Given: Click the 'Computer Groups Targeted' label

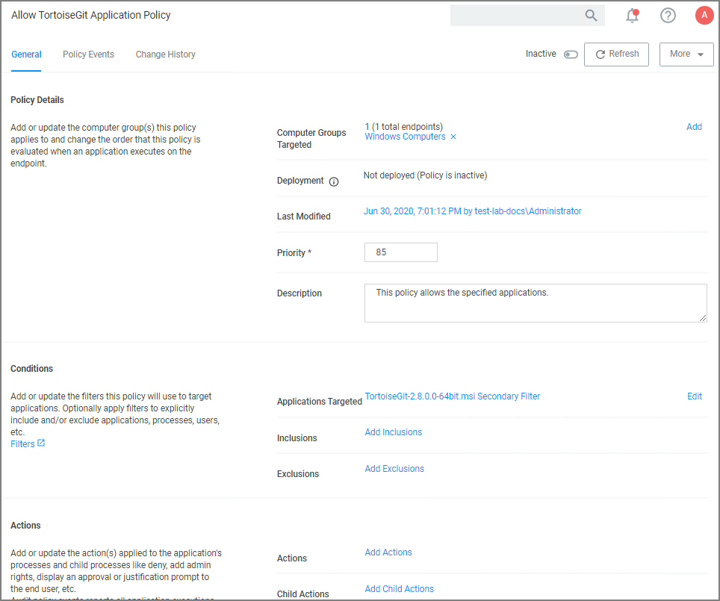Looking at the screenshot, I should [311, 139].
